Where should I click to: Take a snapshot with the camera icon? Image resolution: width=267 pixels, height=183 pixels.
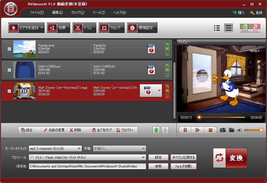point(222,130)
